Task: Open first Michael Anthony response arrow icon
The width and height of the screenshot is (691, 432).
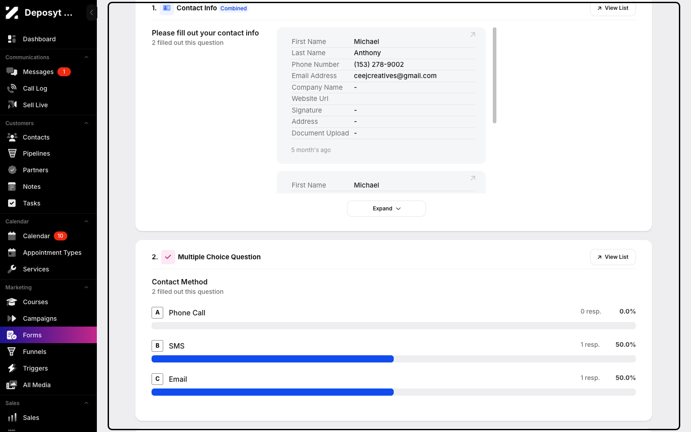Action: (x=473, y=35)
